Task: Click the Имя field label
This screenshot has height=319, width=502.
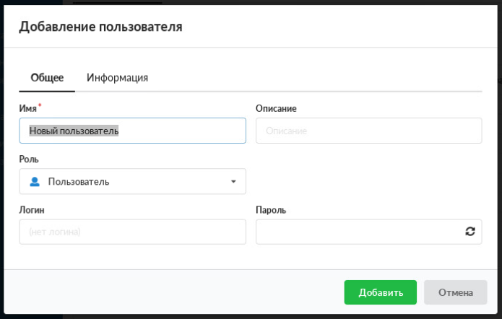Action: (28, 108)
